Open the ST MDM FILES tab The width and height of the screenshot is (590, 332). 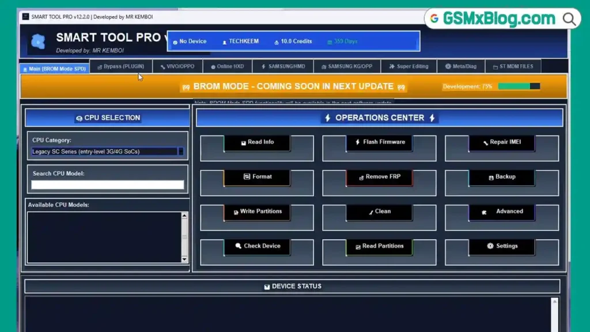(x=513, y=66)
